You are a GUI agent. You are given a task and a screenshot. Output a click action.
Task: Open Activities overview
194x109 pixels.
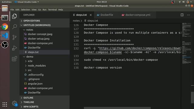click(7, 2)
